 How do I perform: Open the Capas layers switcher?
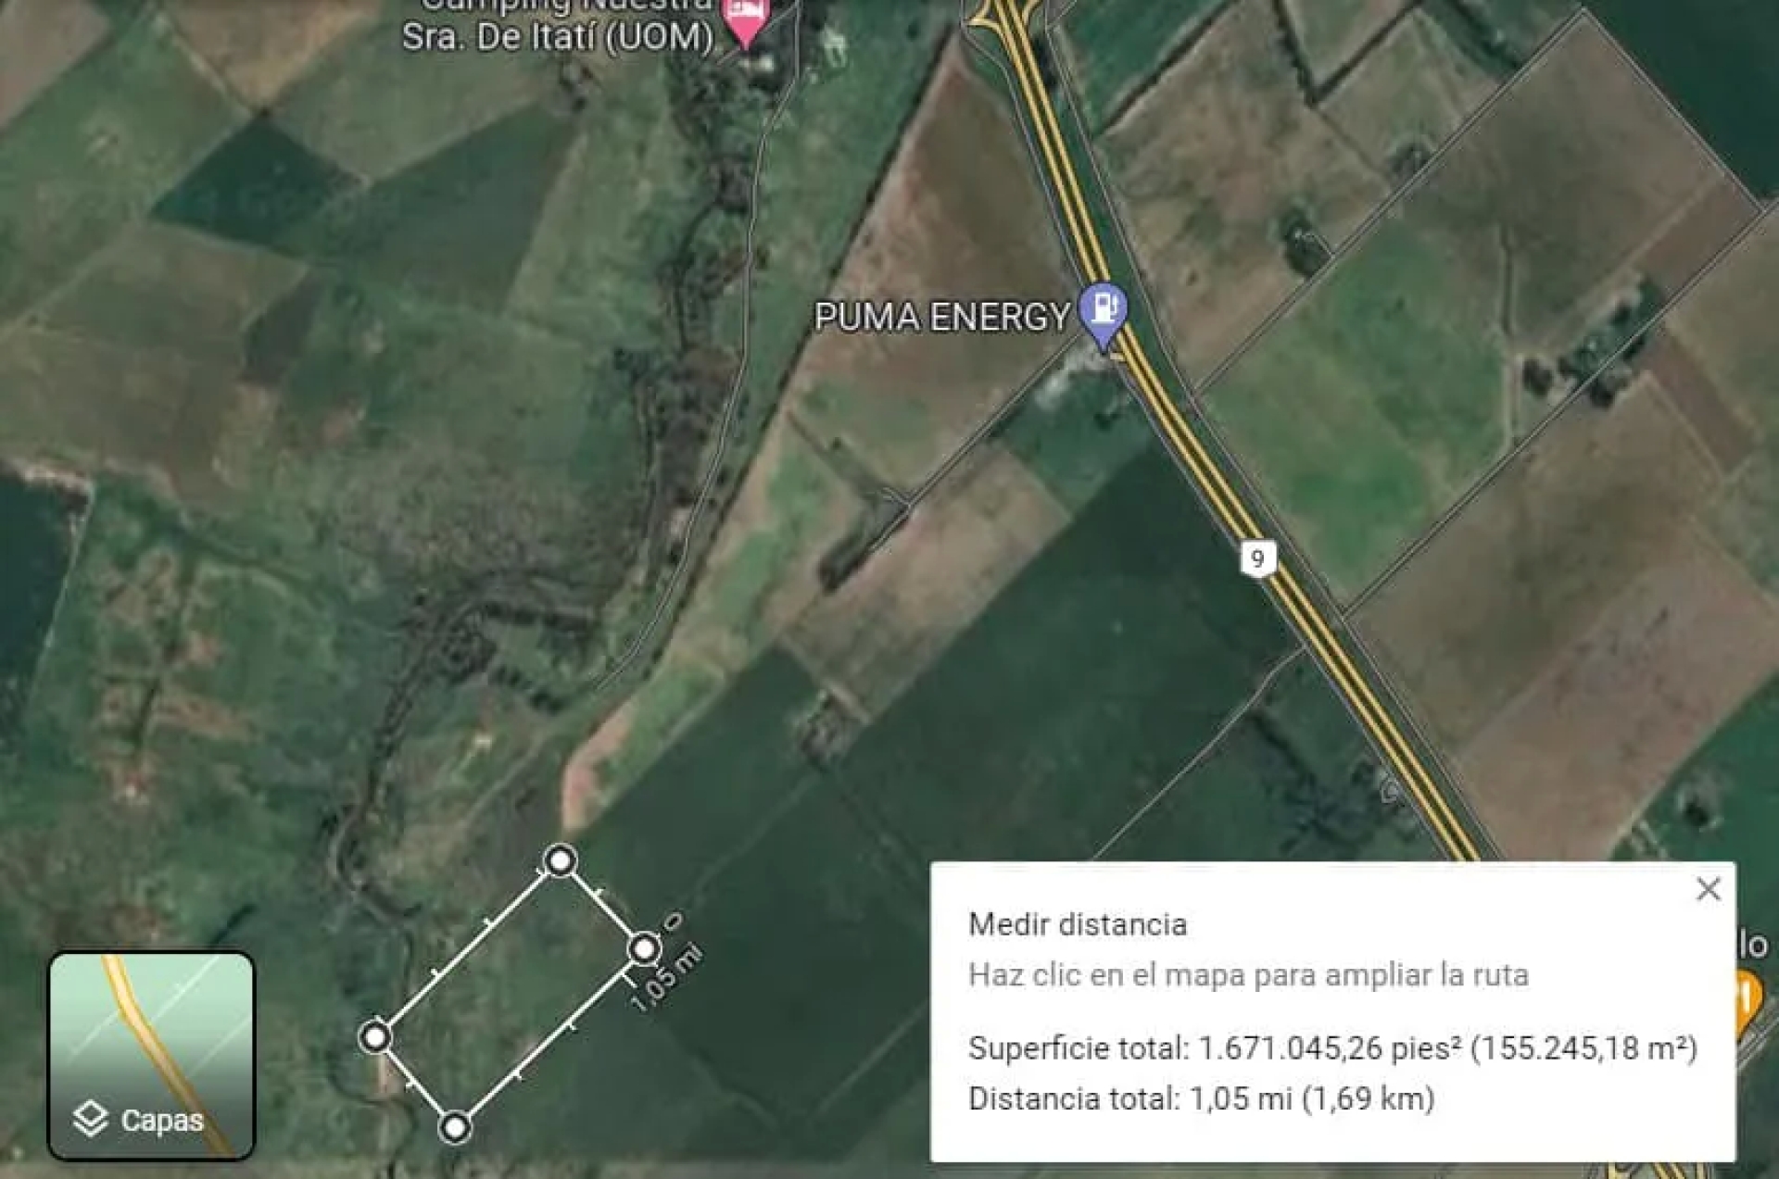click(151, 1056)
